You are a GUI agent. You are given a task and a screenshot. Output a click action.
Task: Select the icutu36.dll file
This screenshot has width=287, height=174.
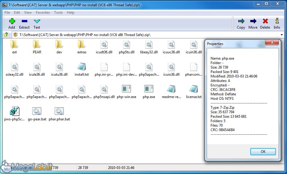[59, 69]
